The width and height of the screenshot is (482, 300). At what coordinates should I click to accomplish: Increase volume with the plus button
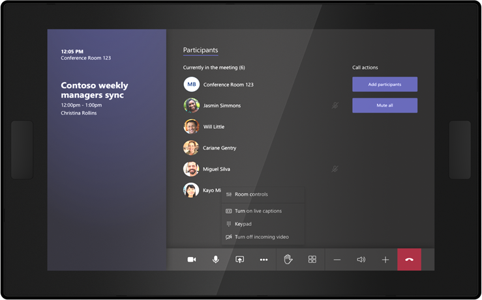385,260
